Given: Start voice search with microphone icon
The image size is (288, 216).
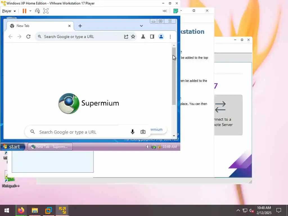Looking at the screenshot, I should [132, 132].
